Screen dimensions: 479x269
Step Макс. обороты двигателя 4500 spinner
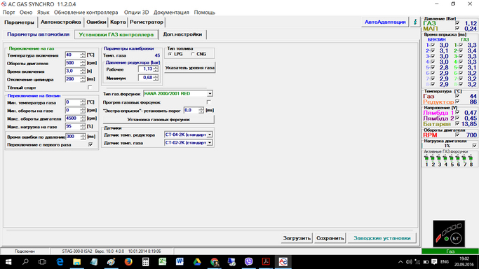[83, 118]
